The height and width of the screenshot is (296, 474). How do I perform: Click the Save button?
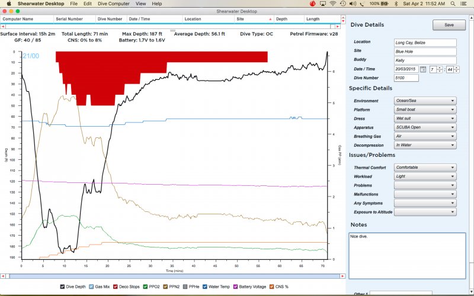click(449, 25)
